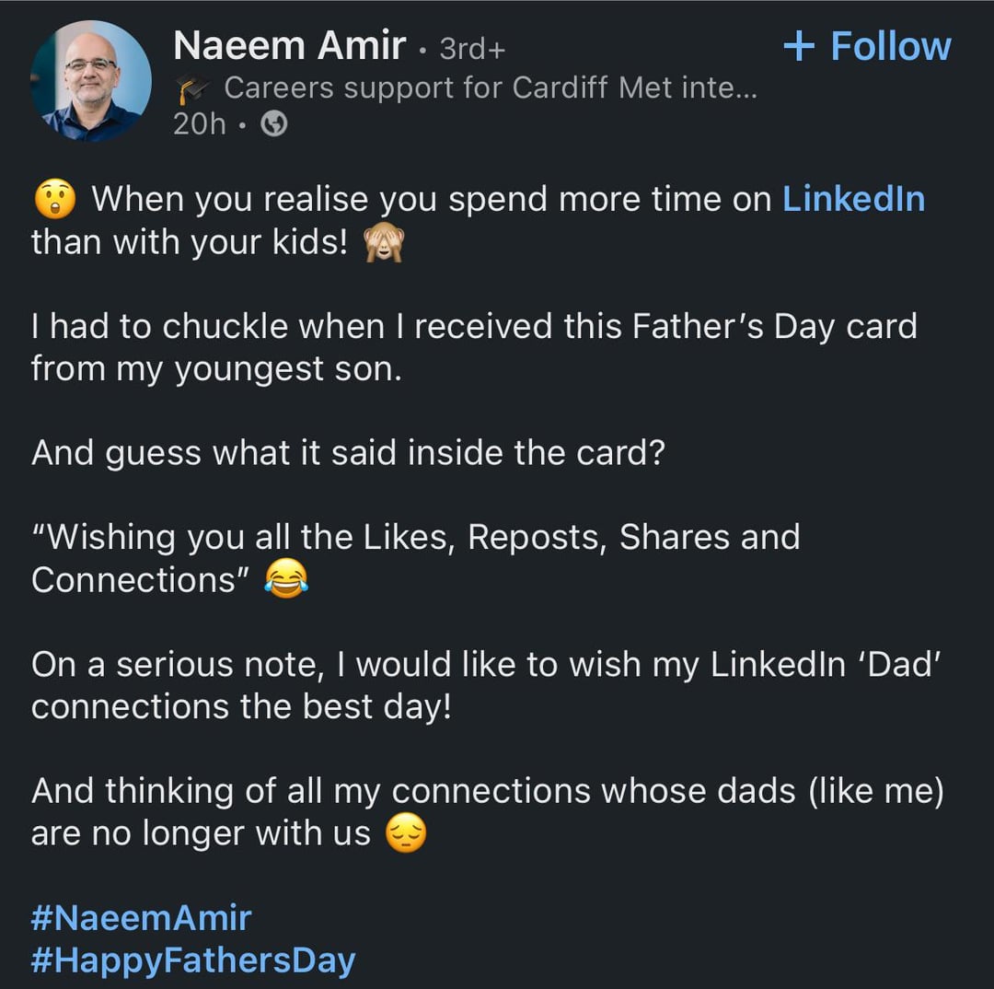Image resolution: width=994 pixels, height=989 pixels.
Task: Click the crying laughing emoji
Action: click(286, 580)
